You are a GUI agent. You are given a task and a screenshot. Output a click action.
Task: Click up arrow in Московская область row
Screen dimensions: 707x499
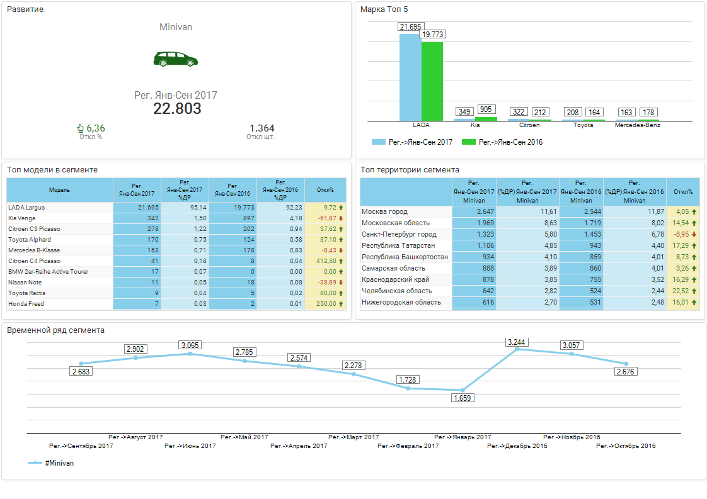(x=694, y=223)
